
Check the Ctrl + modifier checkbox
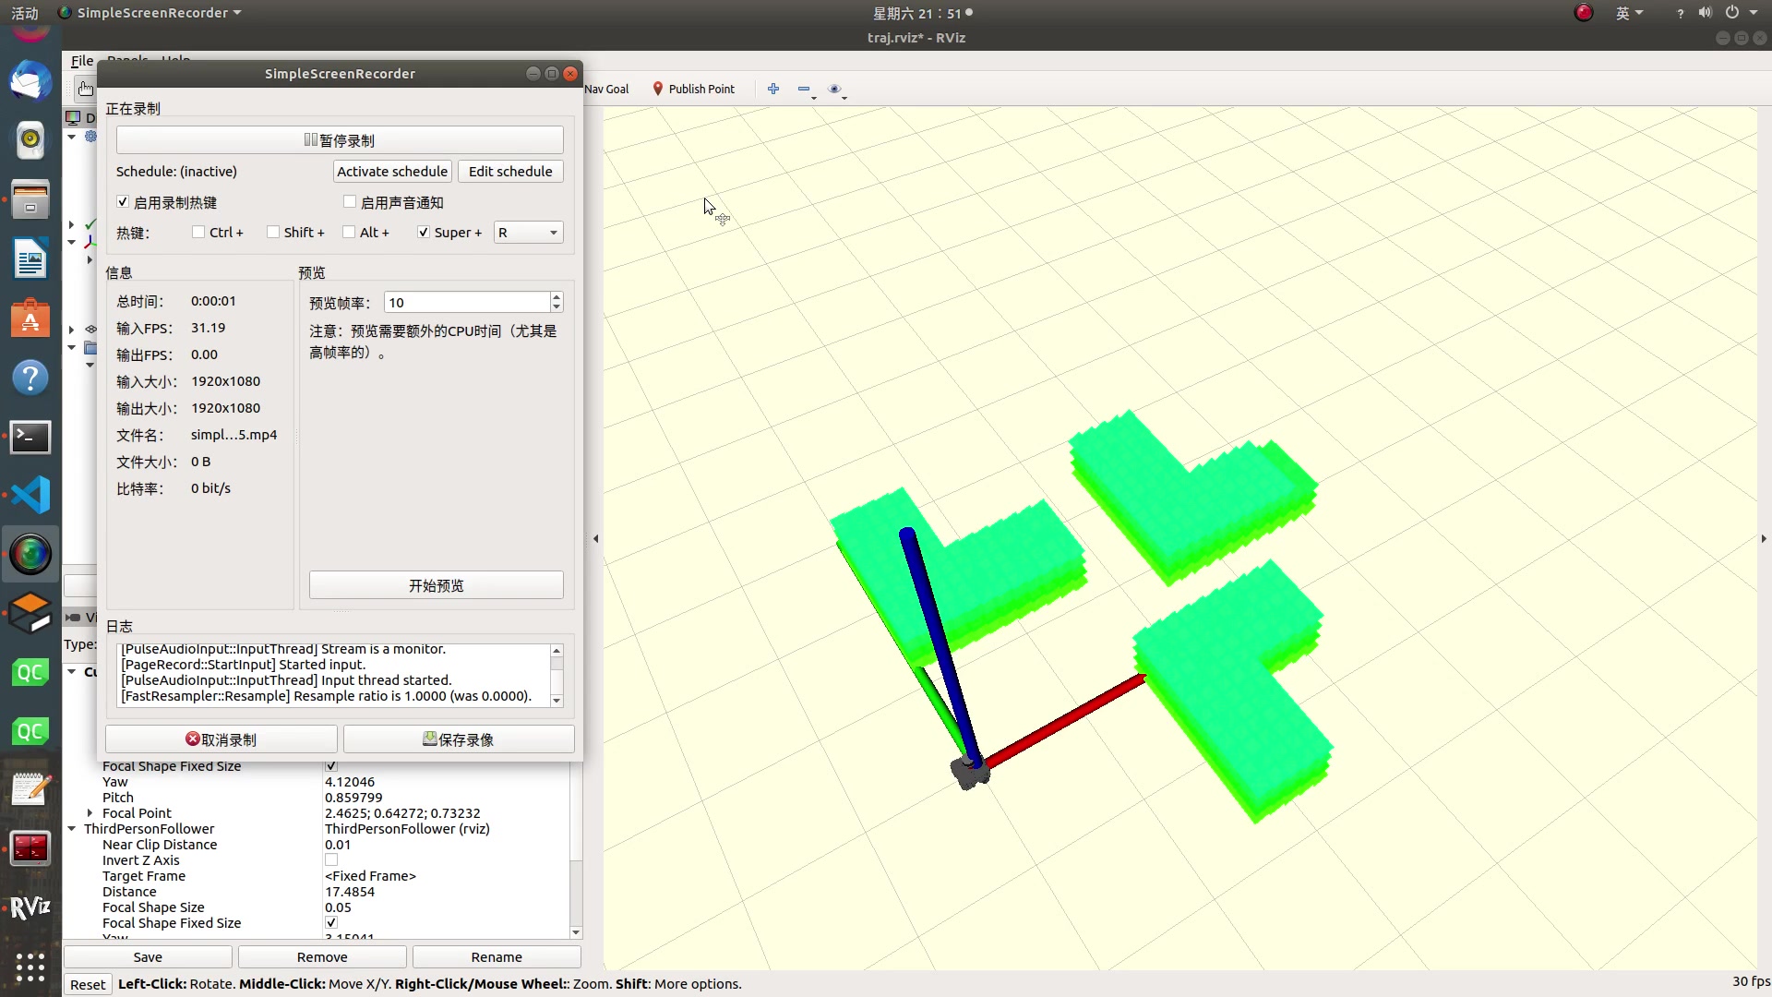[x=198, y=233]
